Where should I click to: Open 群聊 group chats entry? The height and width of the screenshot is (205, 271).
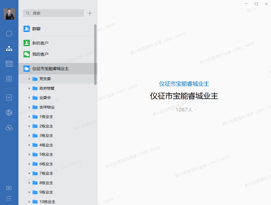pos(58,29)
